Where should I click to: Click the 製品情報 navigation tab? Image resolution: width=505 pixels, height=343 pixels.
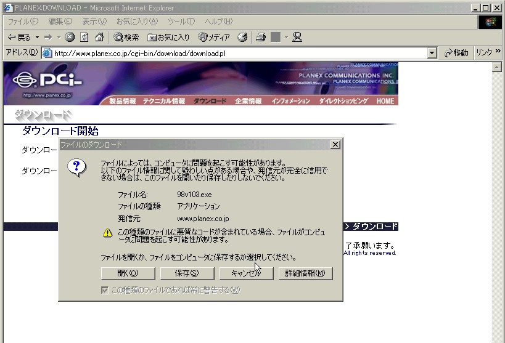click(122, 101)
